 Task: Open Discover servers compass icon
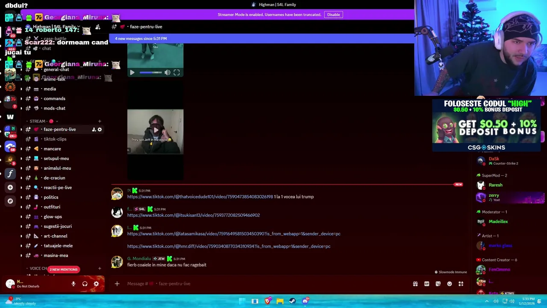10,201
